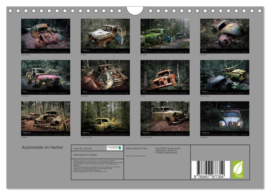Screen dimensions: 270x195
Task: Click the caption "im Gras"
Action: pos(83,55)
